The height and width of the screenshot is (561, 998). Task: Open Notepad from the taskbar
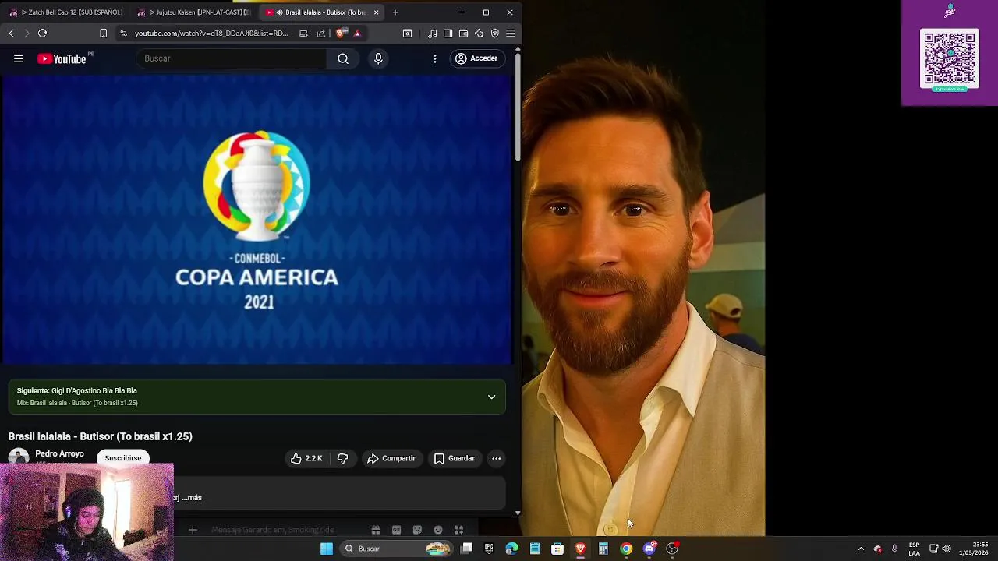pos(535,549)
